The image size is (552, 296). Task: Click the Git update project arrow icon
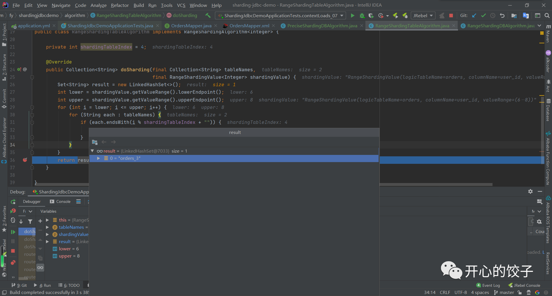coord(474,16)
